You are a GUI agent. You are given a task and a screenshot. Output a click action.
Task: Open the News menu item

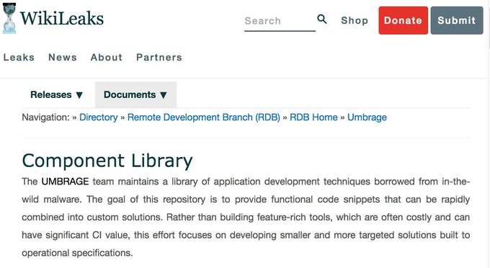63,58
